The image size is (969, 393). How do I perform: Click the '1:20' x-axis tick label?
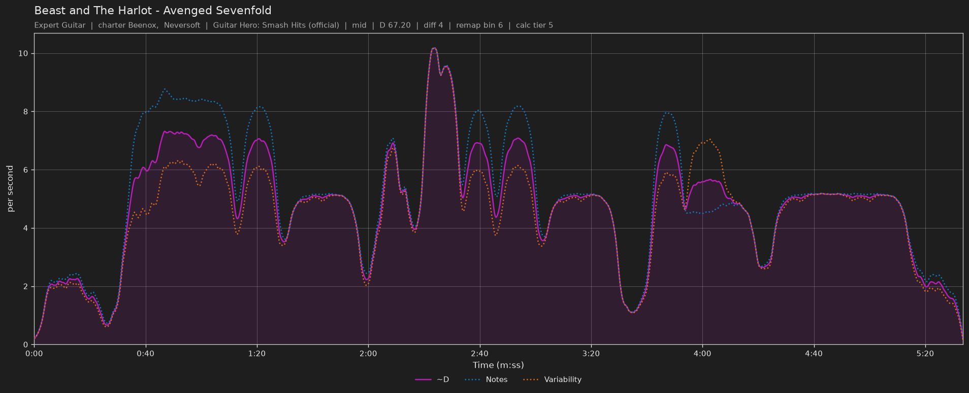tap(257, 353)
